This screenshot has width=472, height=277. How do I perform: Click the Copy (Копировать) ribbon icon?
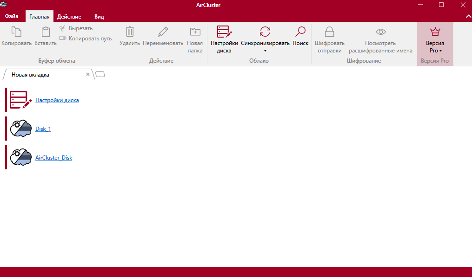click(x=16, y=32)
